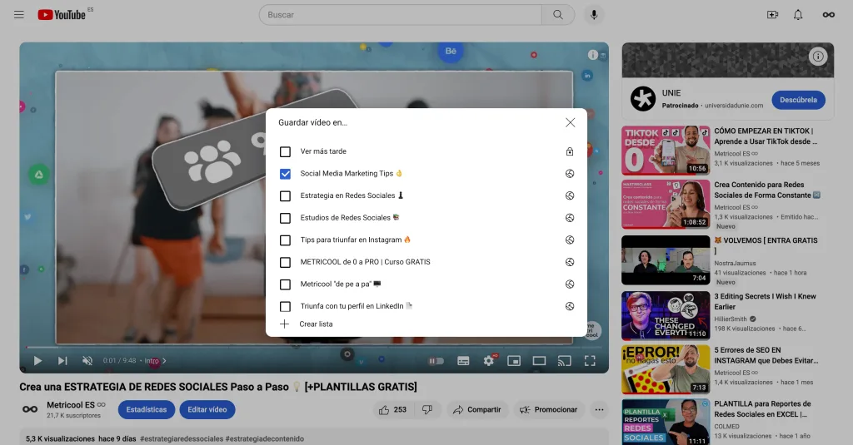Check Tips para triunfar en Instagram
Viewport: 853px width, 445px height.
tap(285, 240)
